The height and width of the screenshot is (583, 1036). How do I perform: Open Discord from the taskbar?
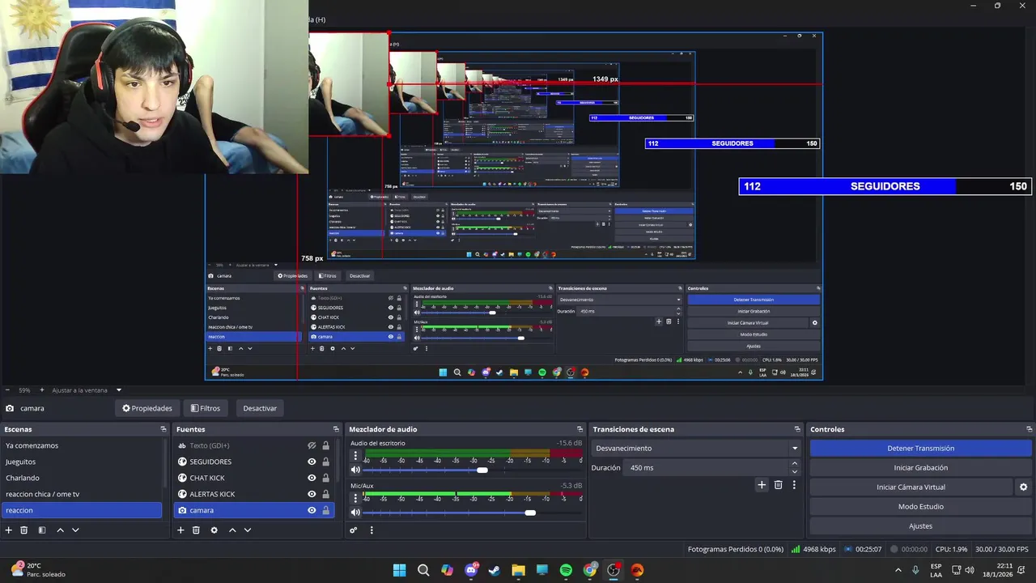pyautogui.click(x=471, y=570)
